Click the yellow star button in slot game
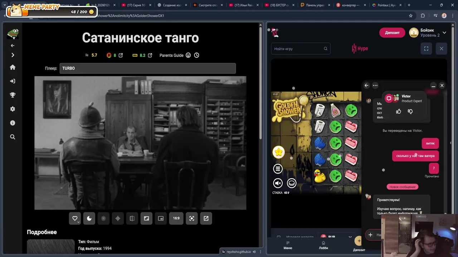Viewport: 458px width, 257px height. (278, 152)
